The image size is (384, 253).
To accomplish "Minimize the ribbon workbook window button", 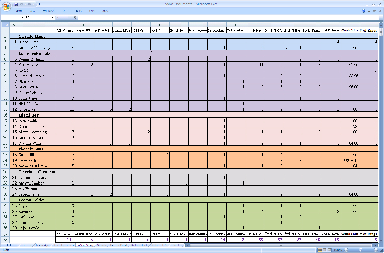I will coord(369,11).
